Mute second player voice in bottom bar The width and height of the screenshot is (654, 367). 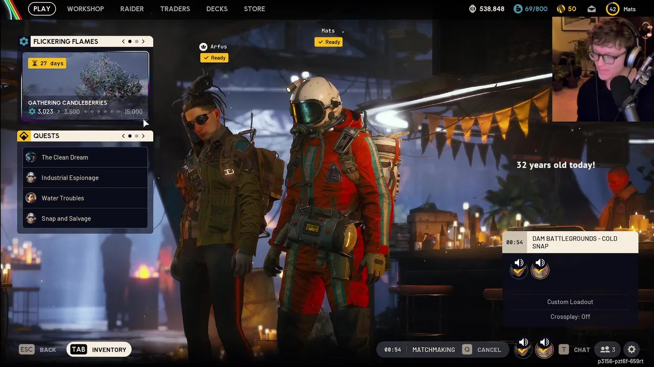pyautogui.click(x=545, y=343)
